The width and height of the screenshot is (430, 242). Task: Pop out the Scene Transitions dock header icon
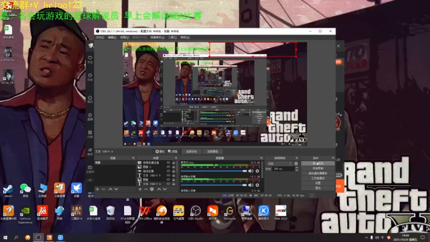pyautogui.click(x=297, y=158)
